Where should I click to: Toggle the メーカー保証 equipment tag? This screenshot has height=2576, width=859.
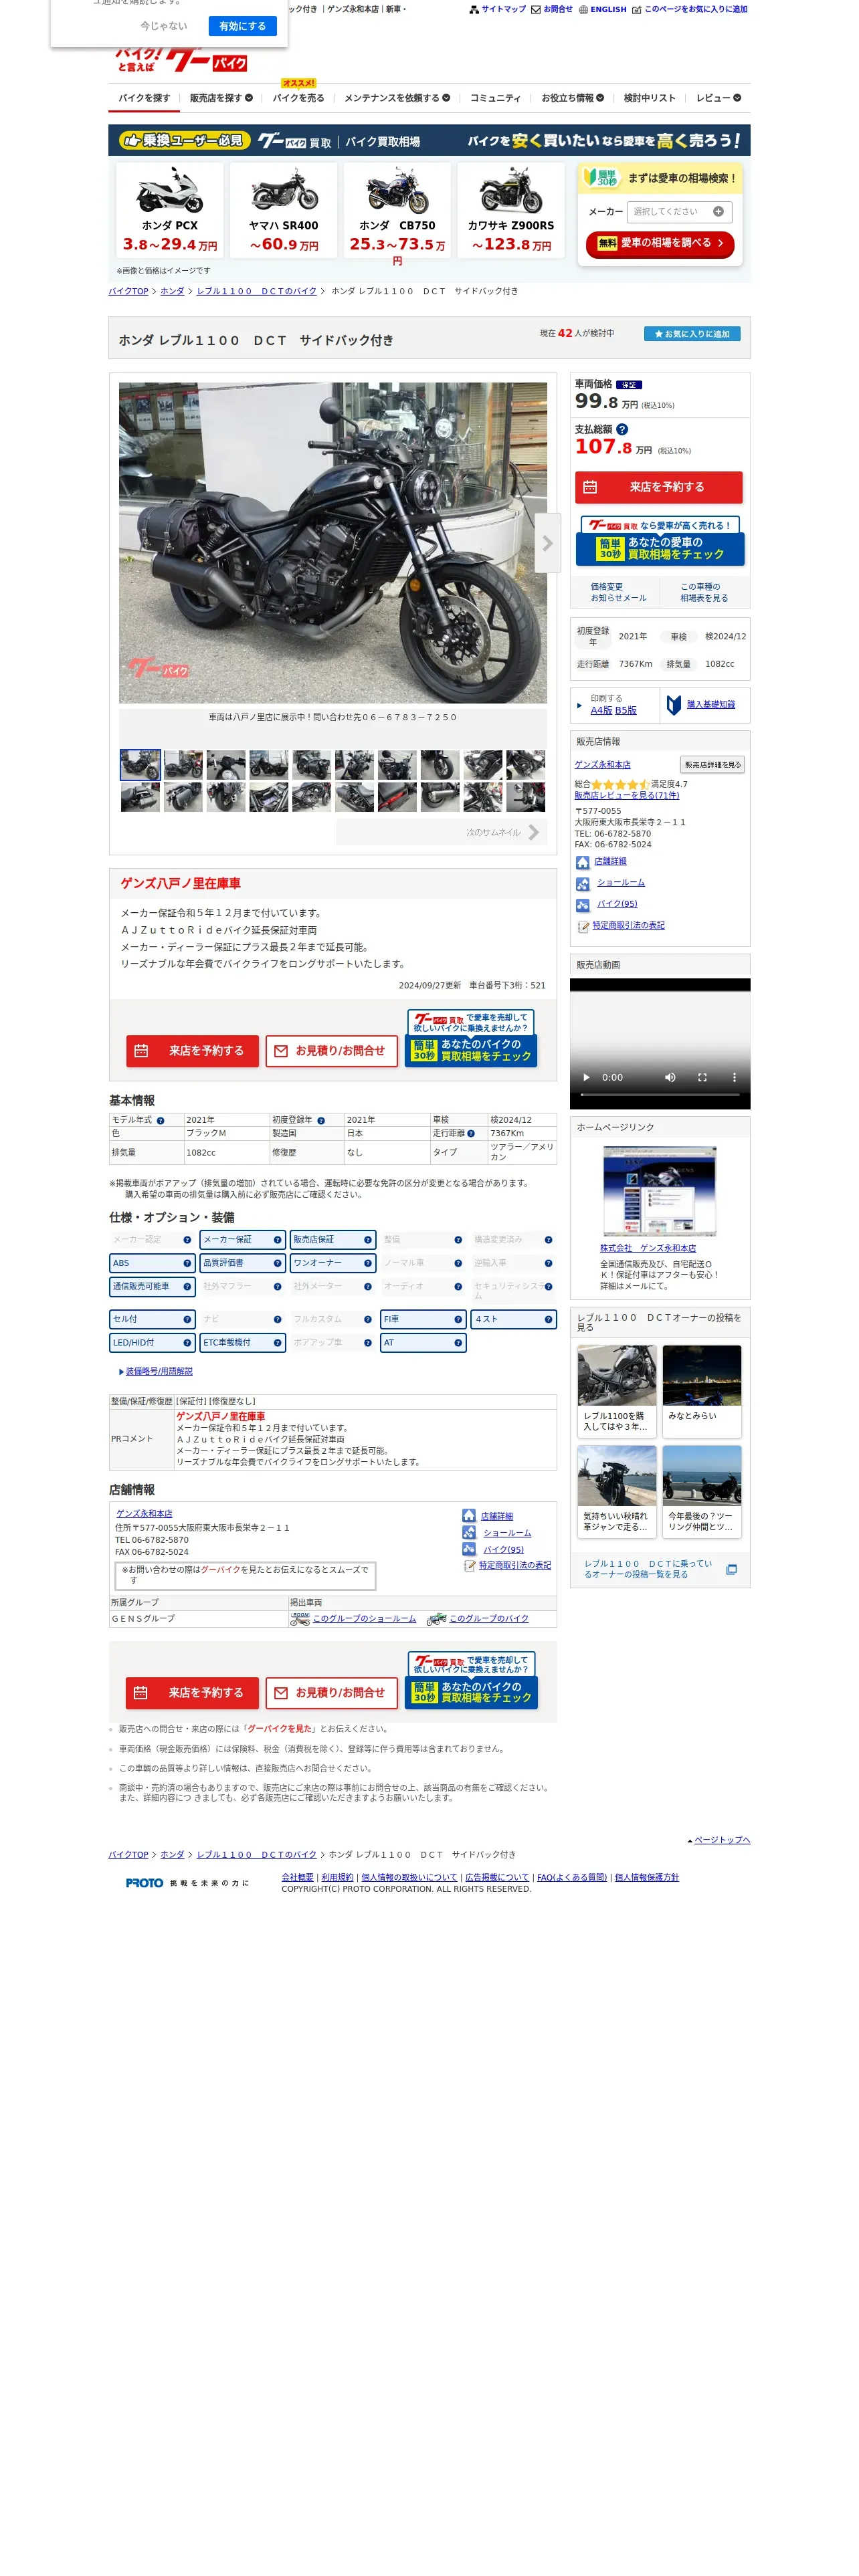coord(243,1239)
